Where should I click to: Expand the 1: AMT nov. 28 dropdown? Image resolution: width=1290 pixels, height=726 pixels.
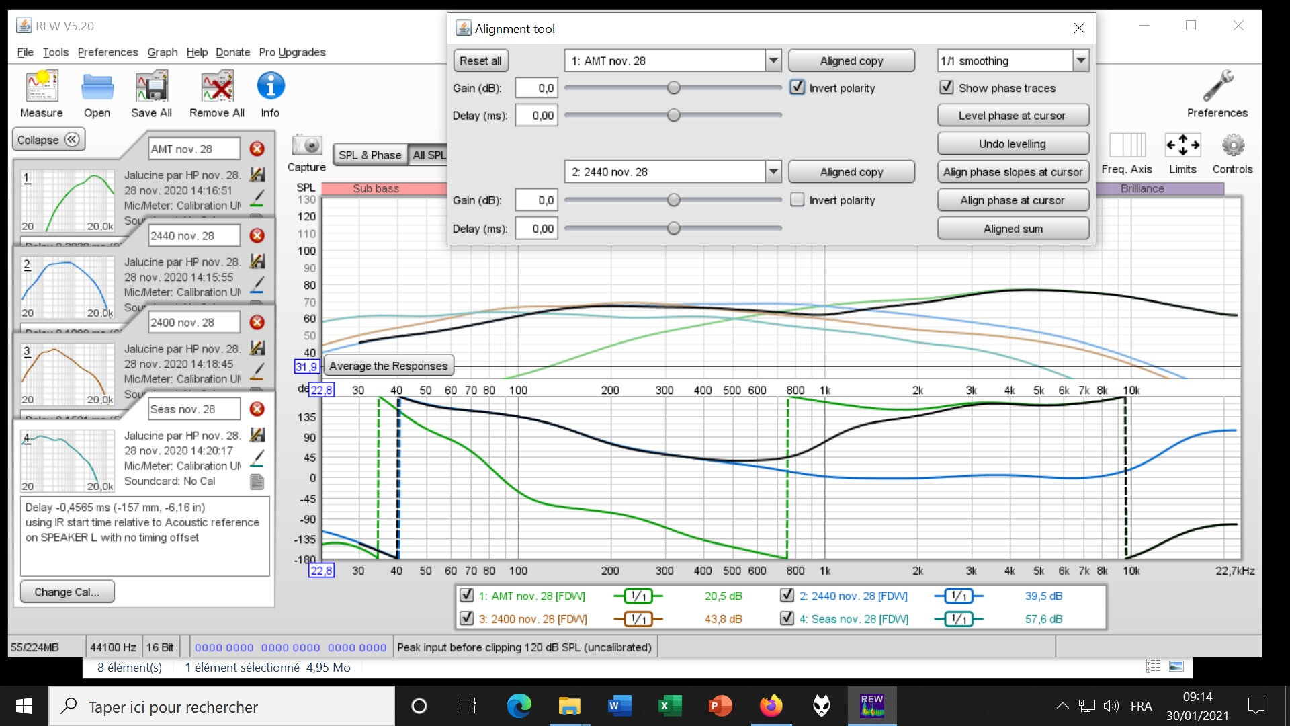click(773, 61)
